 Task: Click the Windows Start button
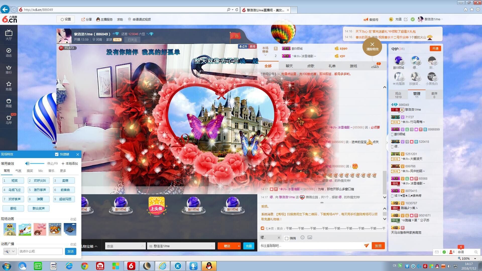pos(7,266)
